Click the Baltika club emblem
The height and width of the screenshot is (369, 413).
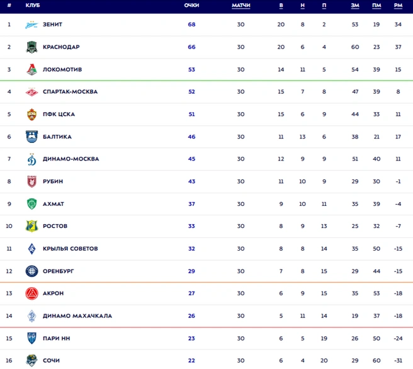coord(31,137)
